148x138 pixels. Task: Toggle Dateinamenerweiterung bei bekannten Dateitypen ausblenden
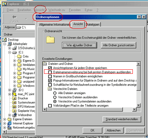point(50,72)
